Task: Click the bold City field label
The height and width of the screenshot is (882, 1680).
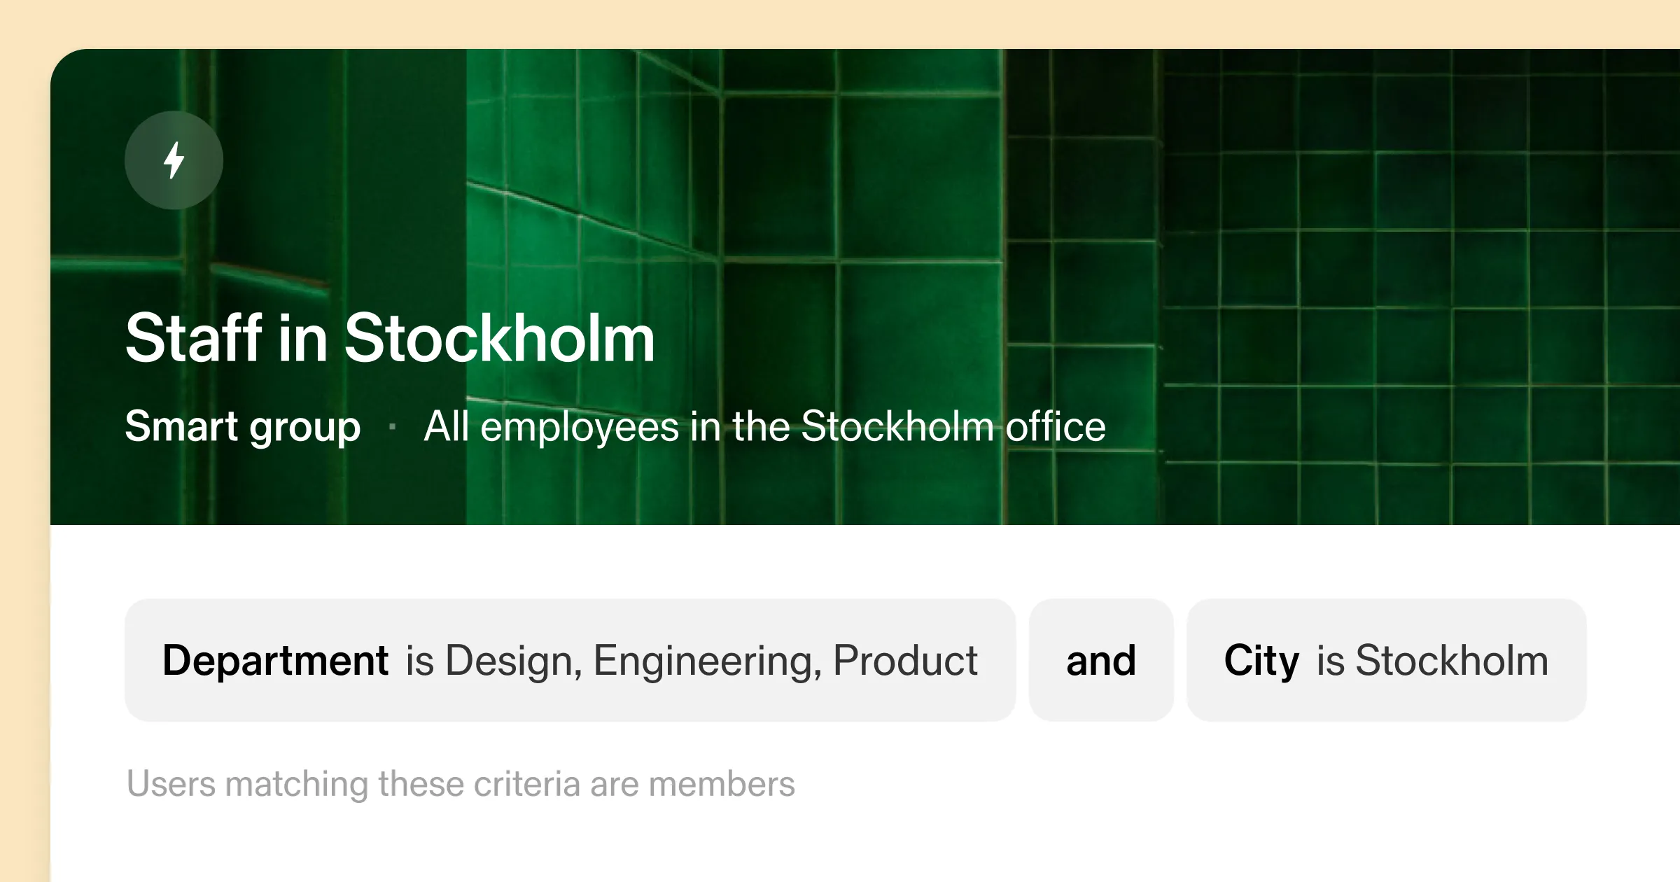Action: (1261, 660)
